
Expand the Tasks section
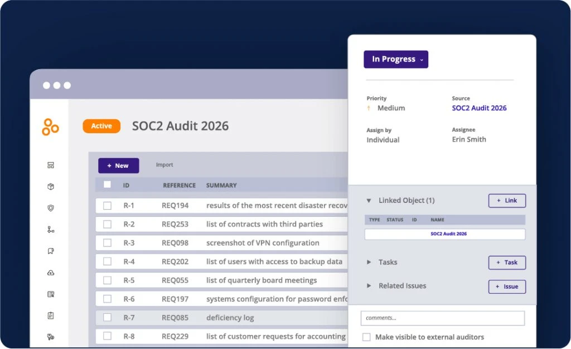(369, 262)
